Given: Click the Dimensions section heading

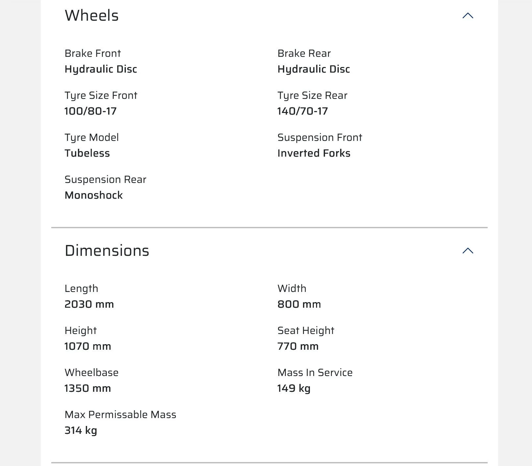Looking at the screenshot, I should pyautogui.click(x=107, y=251).
